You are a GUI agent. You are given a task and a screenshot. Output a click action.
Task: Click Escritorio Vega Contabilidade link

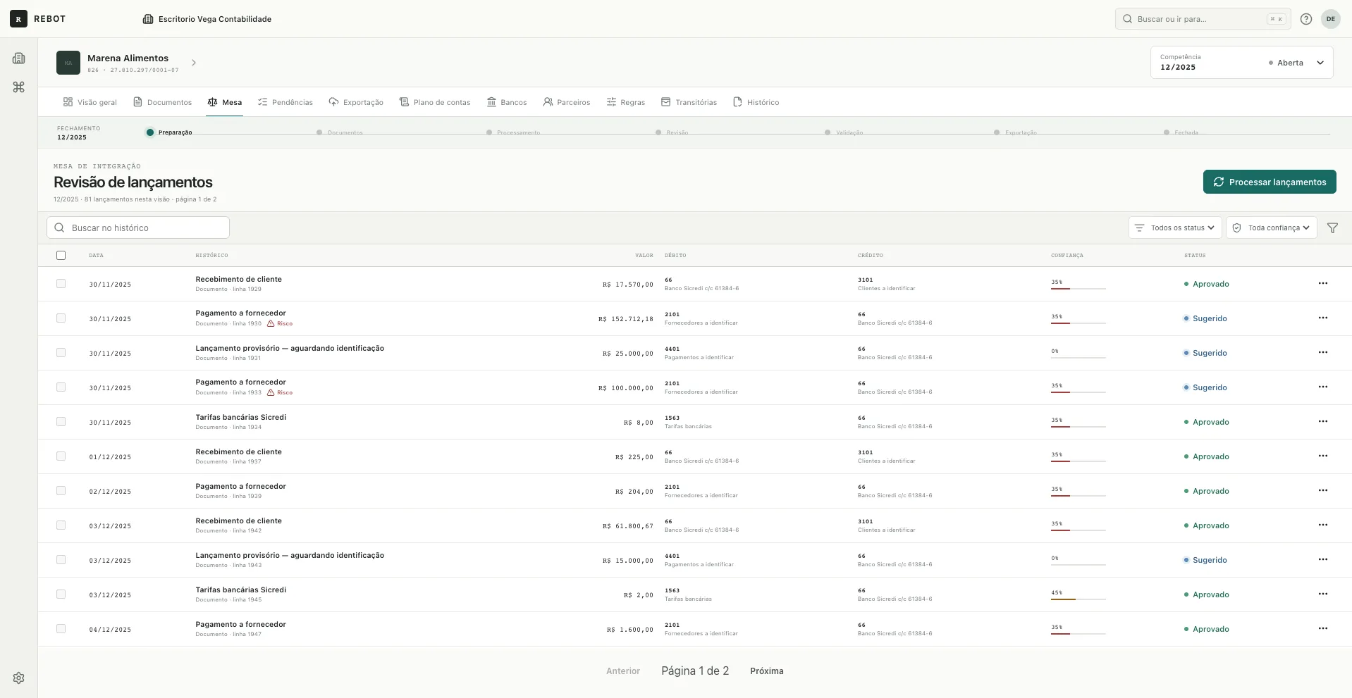207,19
